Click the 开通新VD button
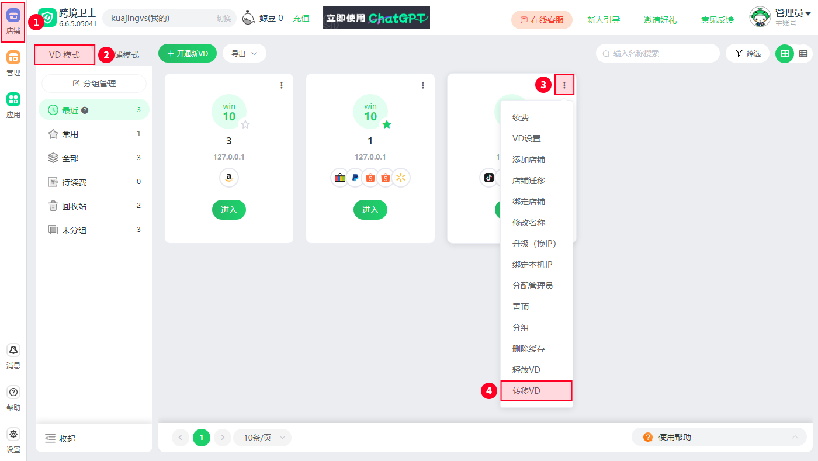Screen dimensions: 818x461 coord(188,53)
